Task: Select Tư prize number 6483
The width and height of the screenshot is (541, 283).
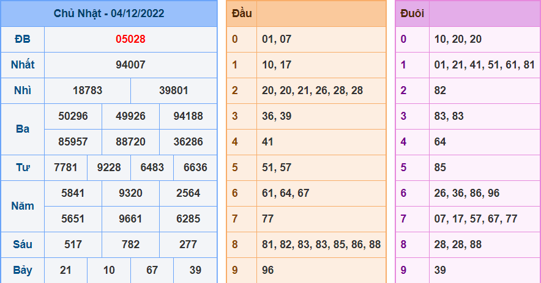Action: (x=152, y=167)
